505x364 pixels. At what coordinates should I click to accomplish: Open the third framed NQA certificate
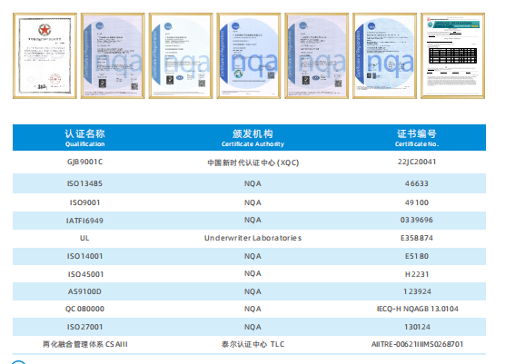(x=181, y=55)
